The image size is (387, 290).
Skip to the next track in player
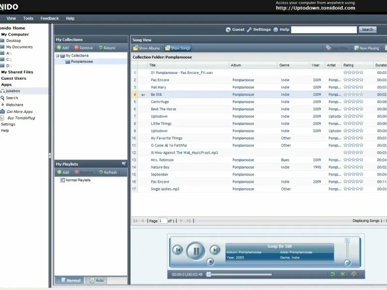click(x=215, y=250)
